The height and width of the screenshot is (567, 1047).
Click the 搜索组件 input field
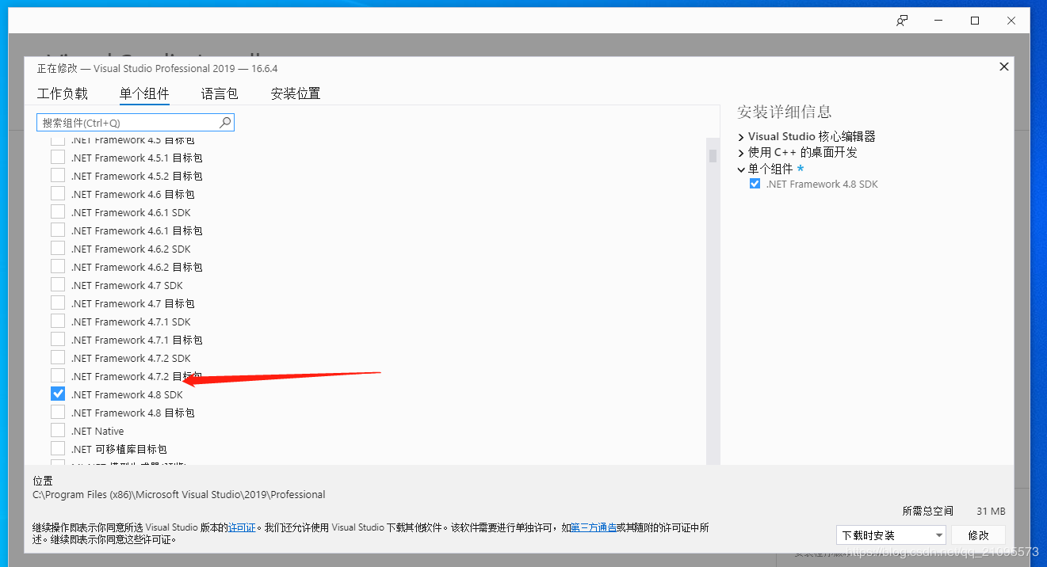coord(127,123)
